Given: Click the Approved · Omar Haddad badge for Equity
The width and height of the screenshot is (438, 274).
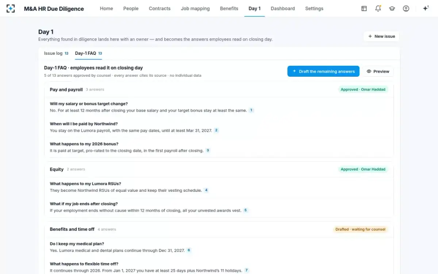Looking at the screenshot, I should pyautogui.click(x=363, y=169).
